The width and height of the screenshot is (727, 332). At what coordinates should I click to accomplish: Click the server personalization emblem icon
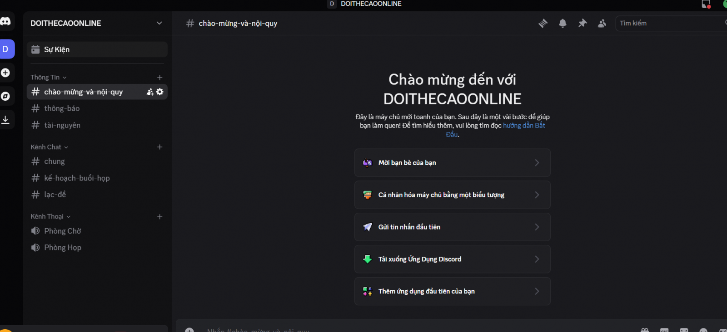368,195
